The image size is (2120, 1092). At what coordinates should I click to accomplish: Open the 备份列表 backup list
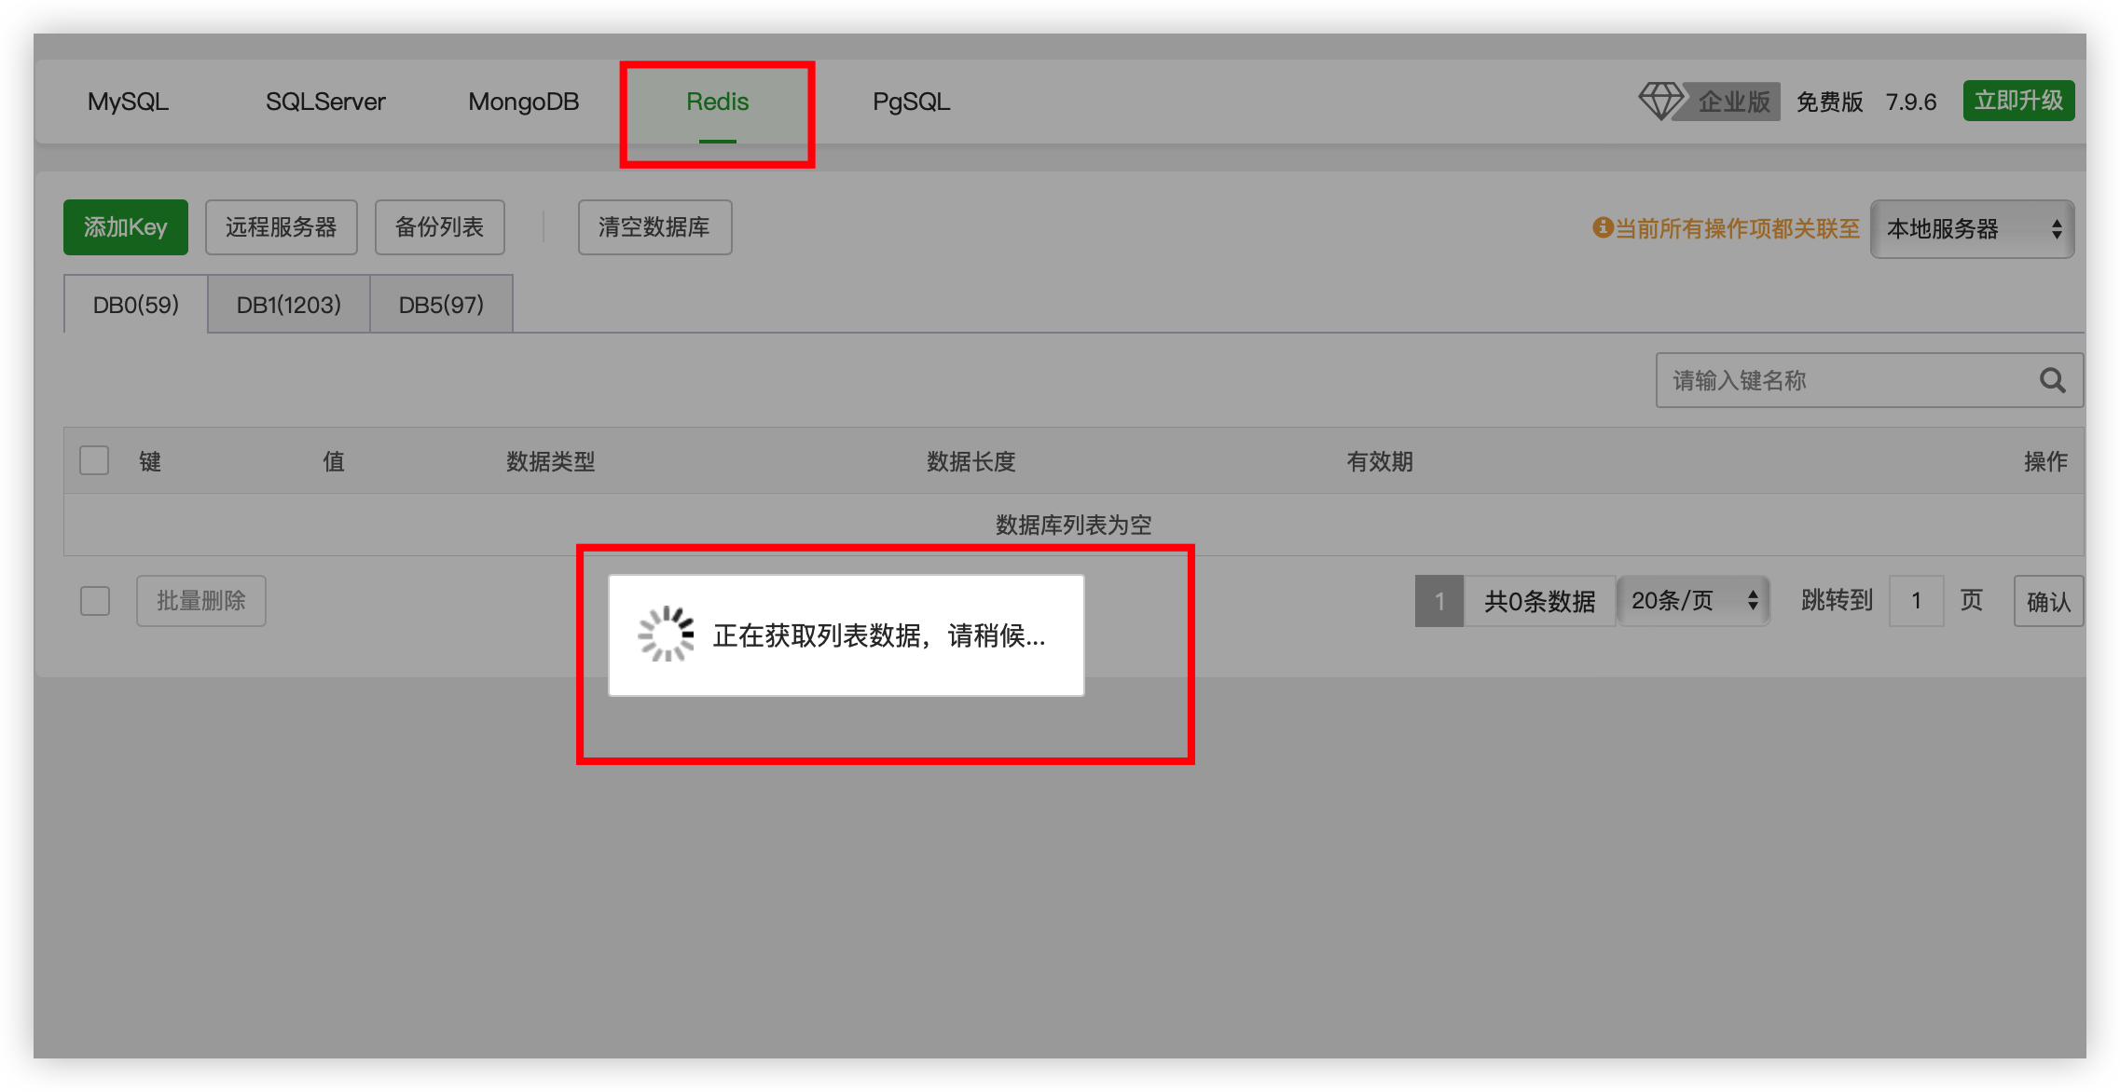click(439, 226)
